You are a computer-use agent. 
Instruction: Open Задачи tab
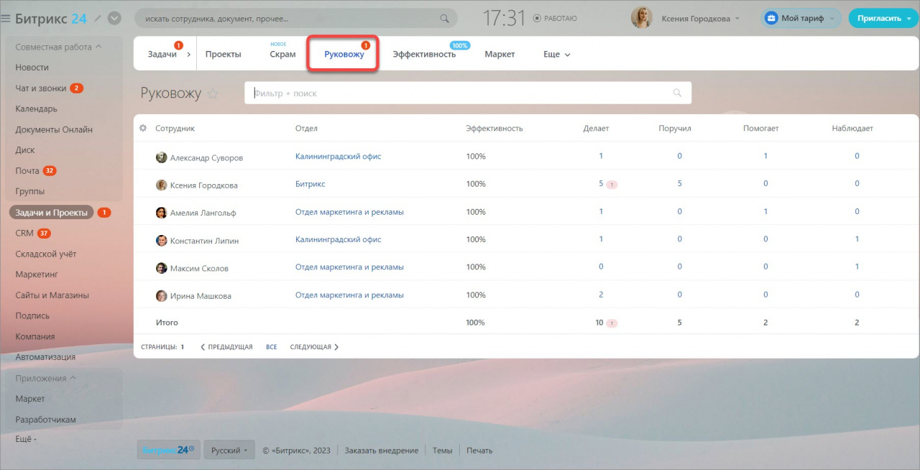pyautogui.click(x=162, y=54)
